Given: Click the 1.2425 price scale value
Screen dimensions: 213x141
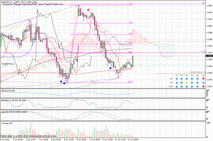Looking at the screenshot, I should 209,86.
